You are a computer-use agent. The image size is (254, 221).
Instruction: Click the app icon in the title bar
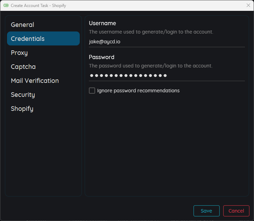point(6,6)
